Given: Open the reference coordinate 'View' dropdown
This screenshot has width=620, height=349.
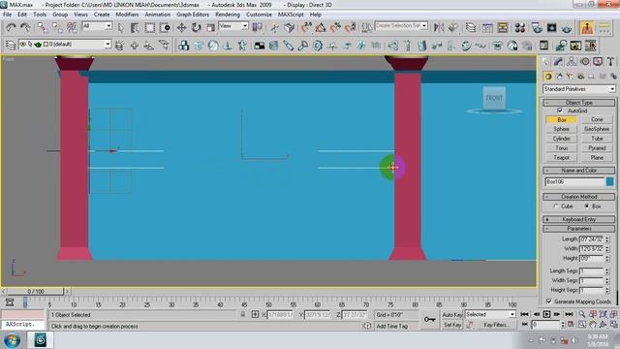Looking at the screenshot, I should point(233,26).
